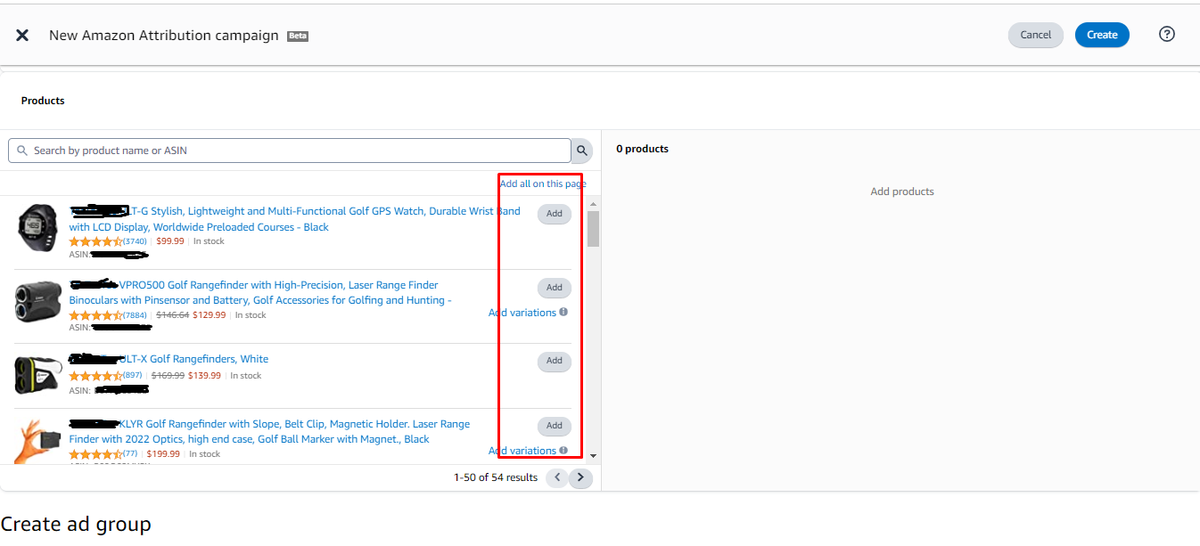Add the VPRO500 Golf Rangefinder product
1200x546 pixels.
point(555,288)
